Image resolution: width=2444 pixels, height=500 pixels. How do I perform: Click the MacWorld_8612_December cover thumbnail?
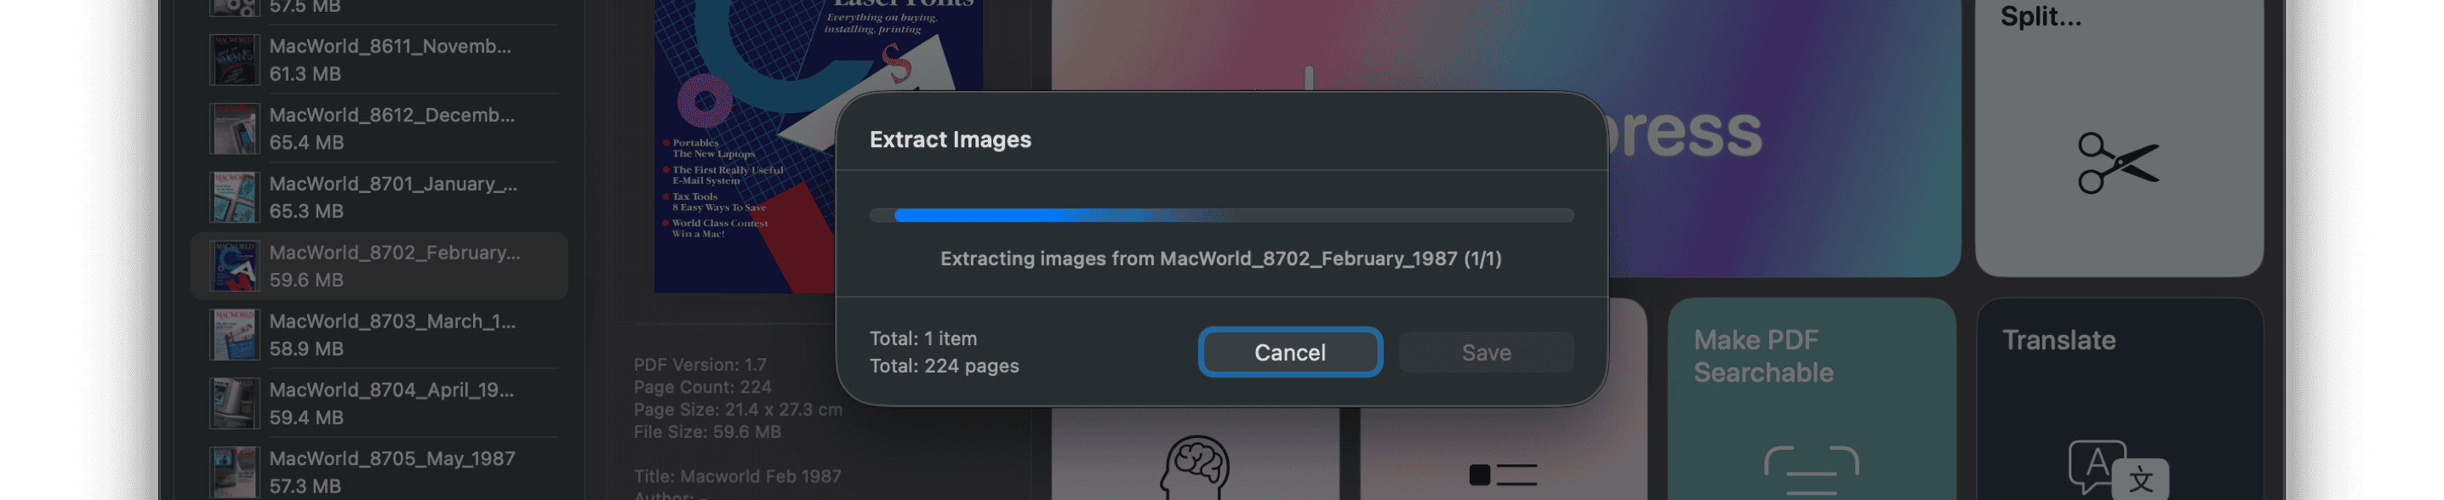click(234, 129)
